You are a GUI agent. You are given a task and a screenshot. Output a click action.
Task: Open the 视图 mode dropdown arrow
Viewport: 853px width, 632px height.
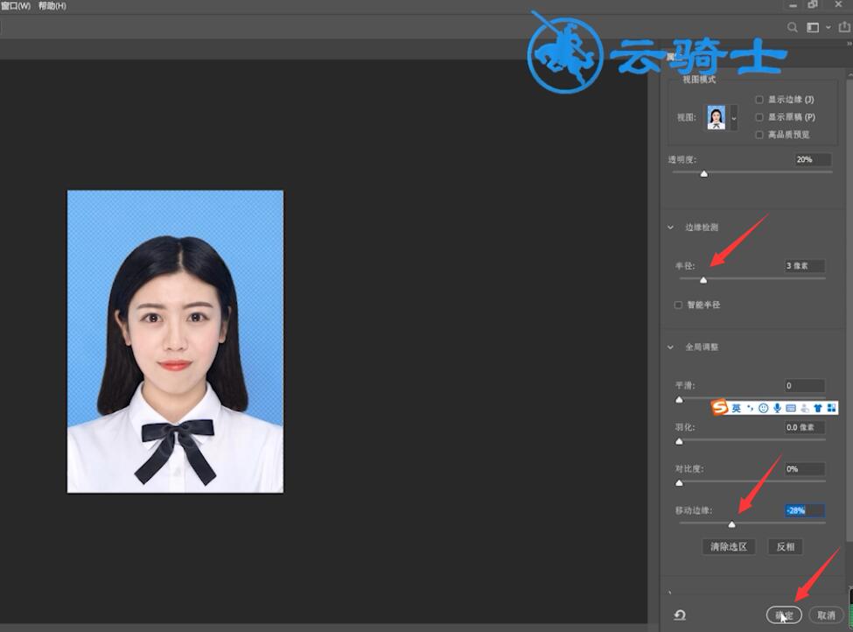click(x=734, y=117)
